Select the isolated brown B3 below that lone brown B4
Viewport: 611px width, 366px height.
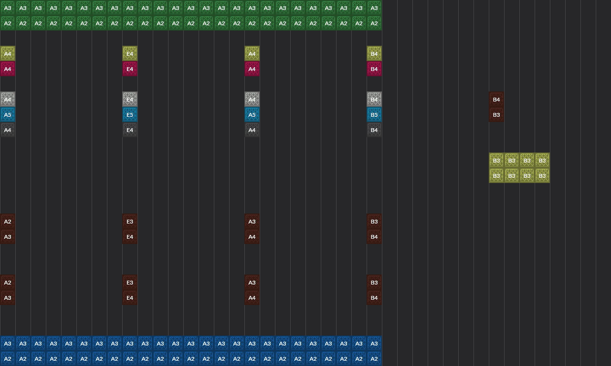(496, 114)
